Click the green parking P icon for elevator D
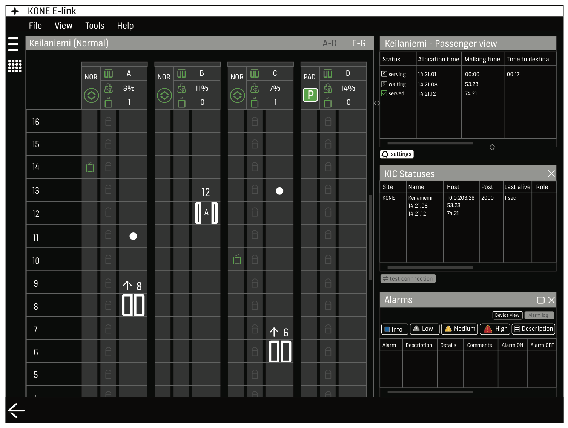Image resolution: width=568 pixels, height=428 pixels. click(310, 95)
